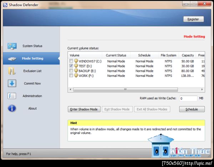Click the Register button
The height and width of the screenshot is (167, 214).
pos(193,19)
